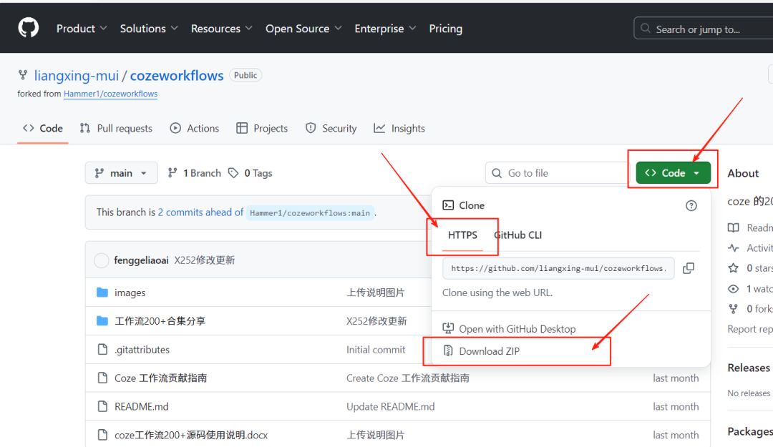View the 0 Tags list

coord(251,173)
